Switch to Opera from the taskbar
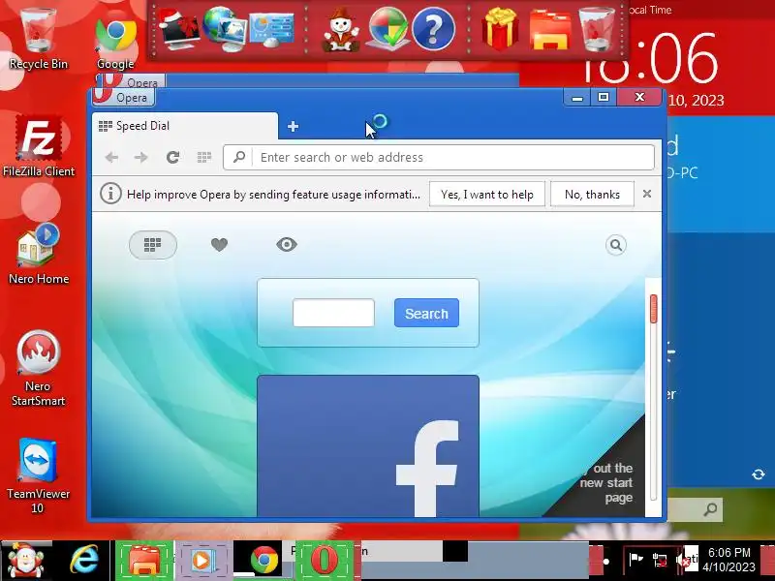The height and width of the screenshot is (581, 775). (x=324, y=562)
